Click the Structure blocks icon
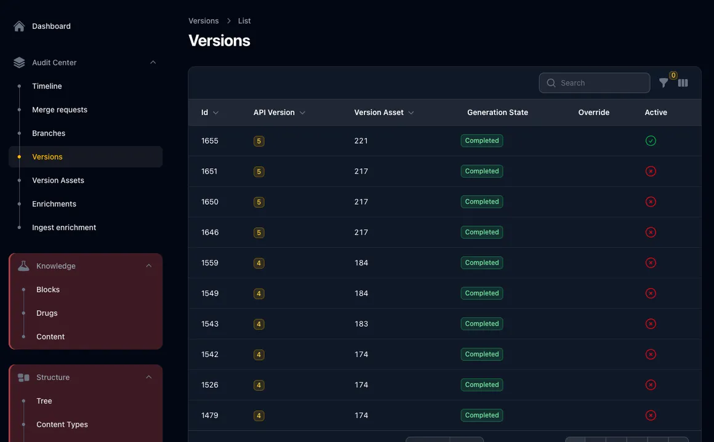Screen dimensions: 714x442 click(x=23, y=377)
